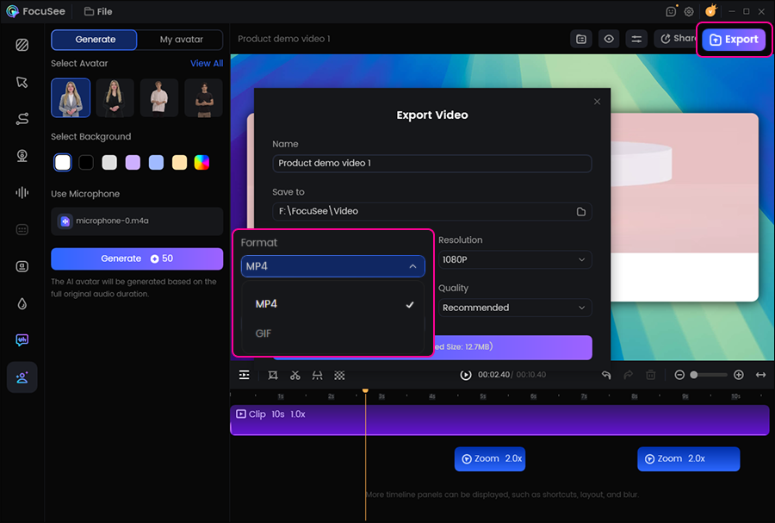Image resolution: width=775 pixels, height=523 pixels.
Task: Browse folder icon in Save to field
Action: tap(581, 211)
